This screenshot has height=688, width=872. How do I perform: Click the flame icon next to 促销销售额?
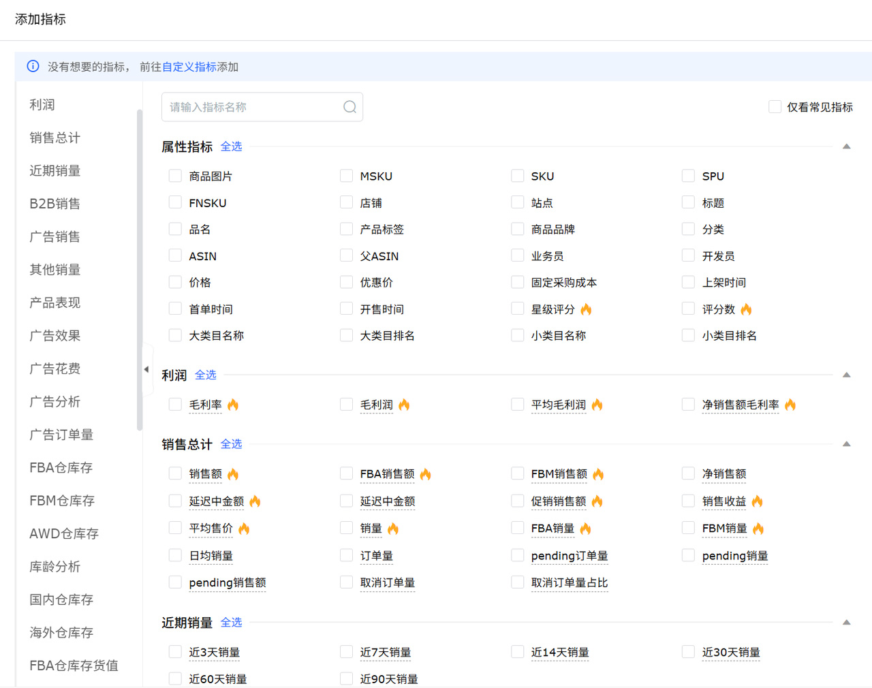click(597, 501)
